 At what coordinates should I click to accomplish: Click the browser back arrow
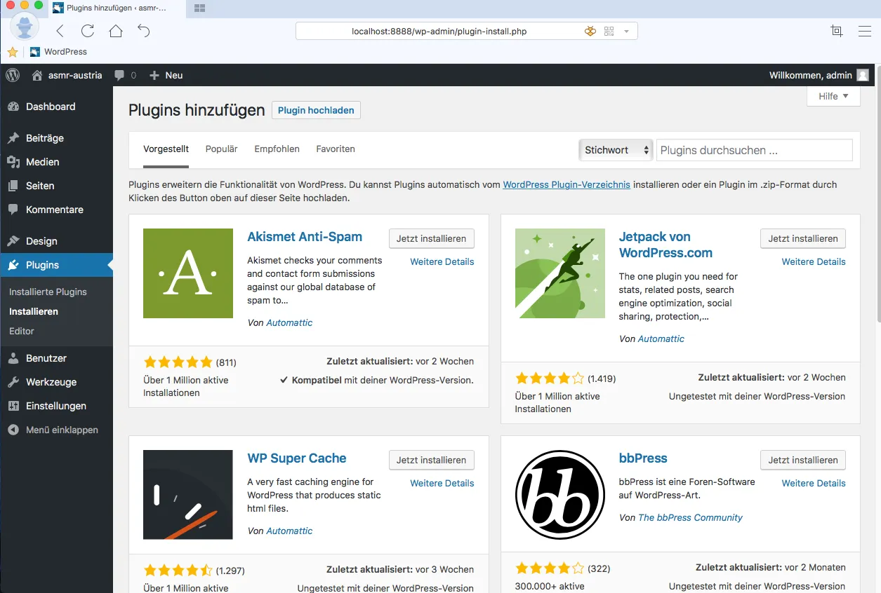click(60, 31)
